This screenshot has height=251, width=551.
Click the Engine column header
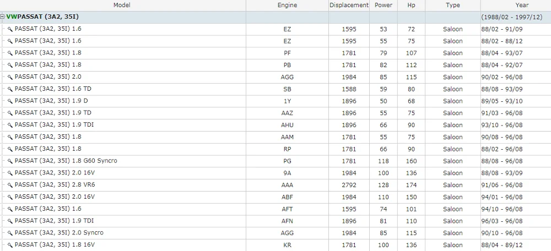[x=287, y=6]
